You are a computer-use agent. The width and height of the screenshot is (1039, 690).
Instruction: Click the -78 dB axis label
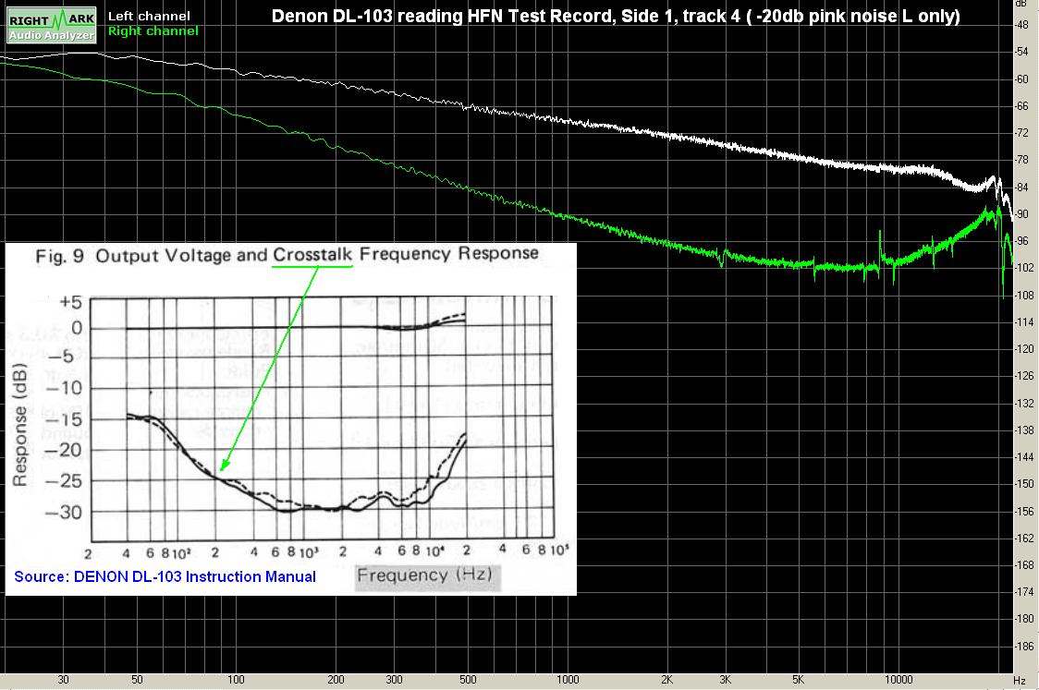(x=1021, y=160)
